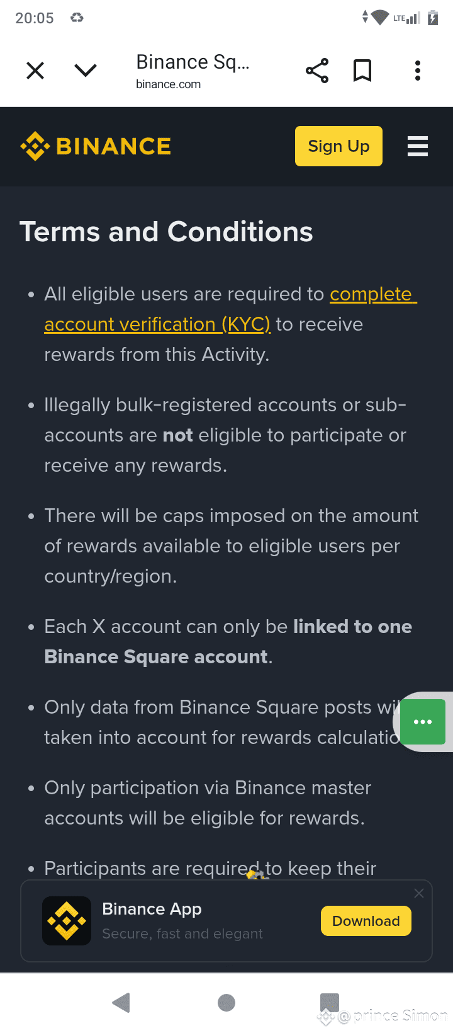Tap the battery icon in status bar
The image size is (453, 1033).
(433, 18)
